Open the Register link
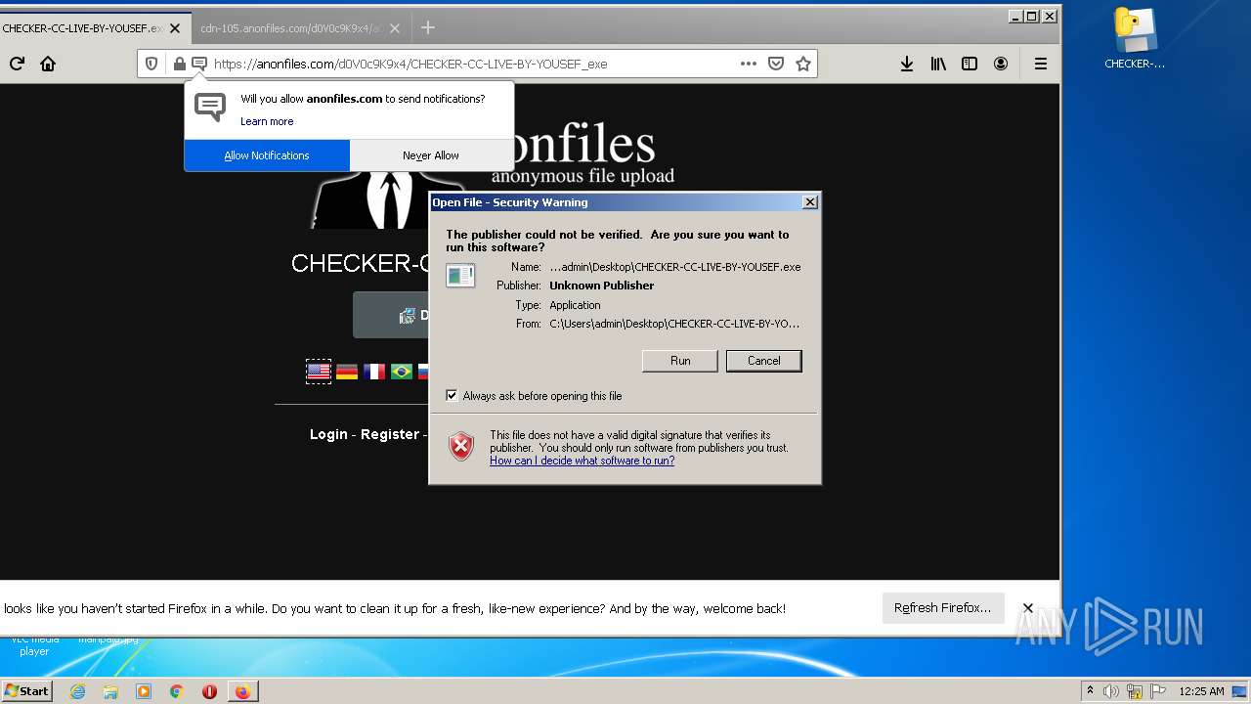Viewport: 1251px width, 704px height. (x=390, y=434)
